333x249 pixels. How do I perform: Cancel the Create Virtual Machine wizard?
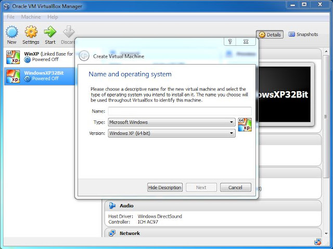(235, 188)
